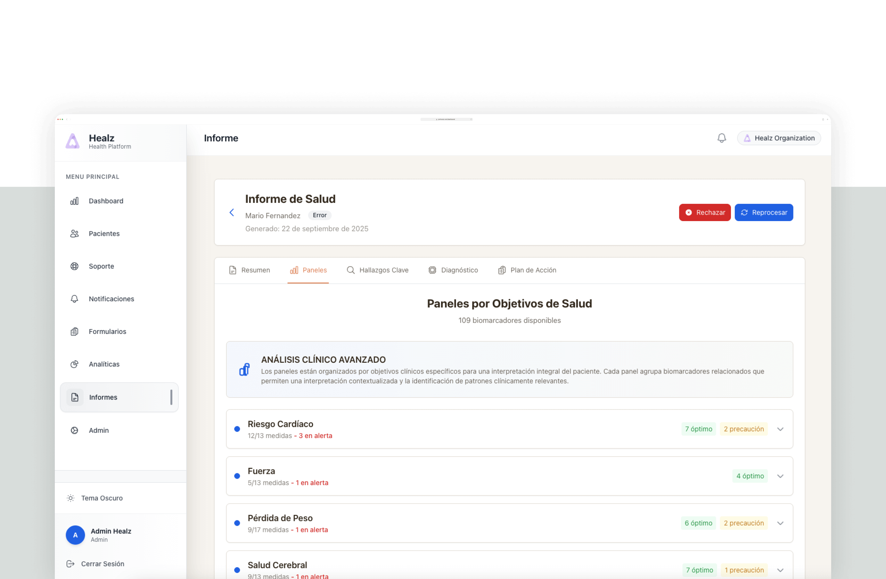Open the Healz Organization selector
This screenshot has height=579, width=886.
pyautogui.click(x=779, y=138)
